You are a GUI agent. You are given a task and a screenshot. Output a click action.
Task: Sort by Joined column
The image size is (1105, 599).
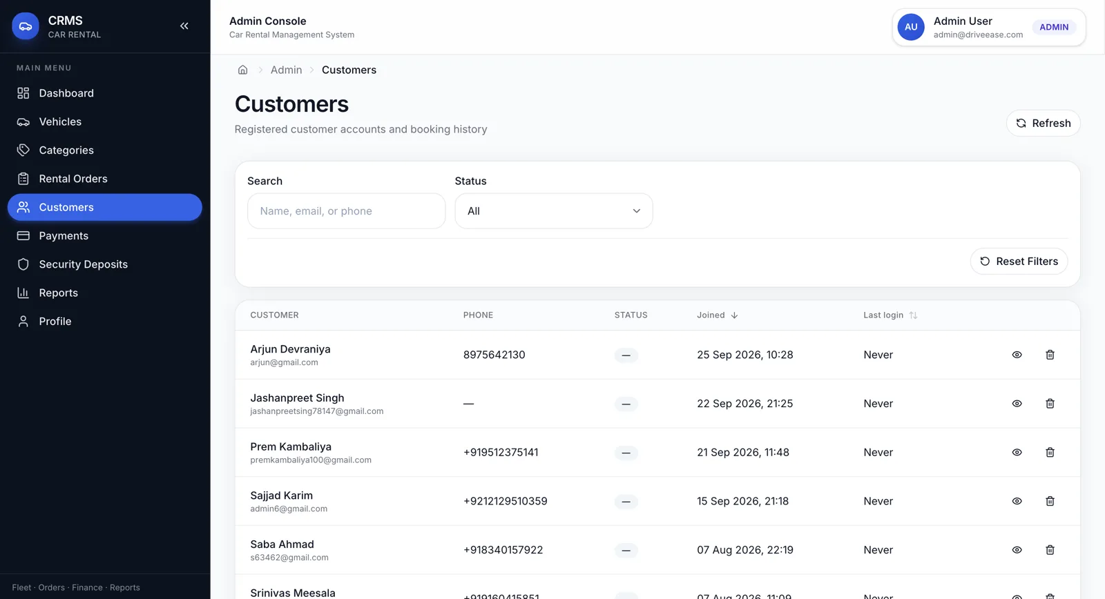pos(717,315)
